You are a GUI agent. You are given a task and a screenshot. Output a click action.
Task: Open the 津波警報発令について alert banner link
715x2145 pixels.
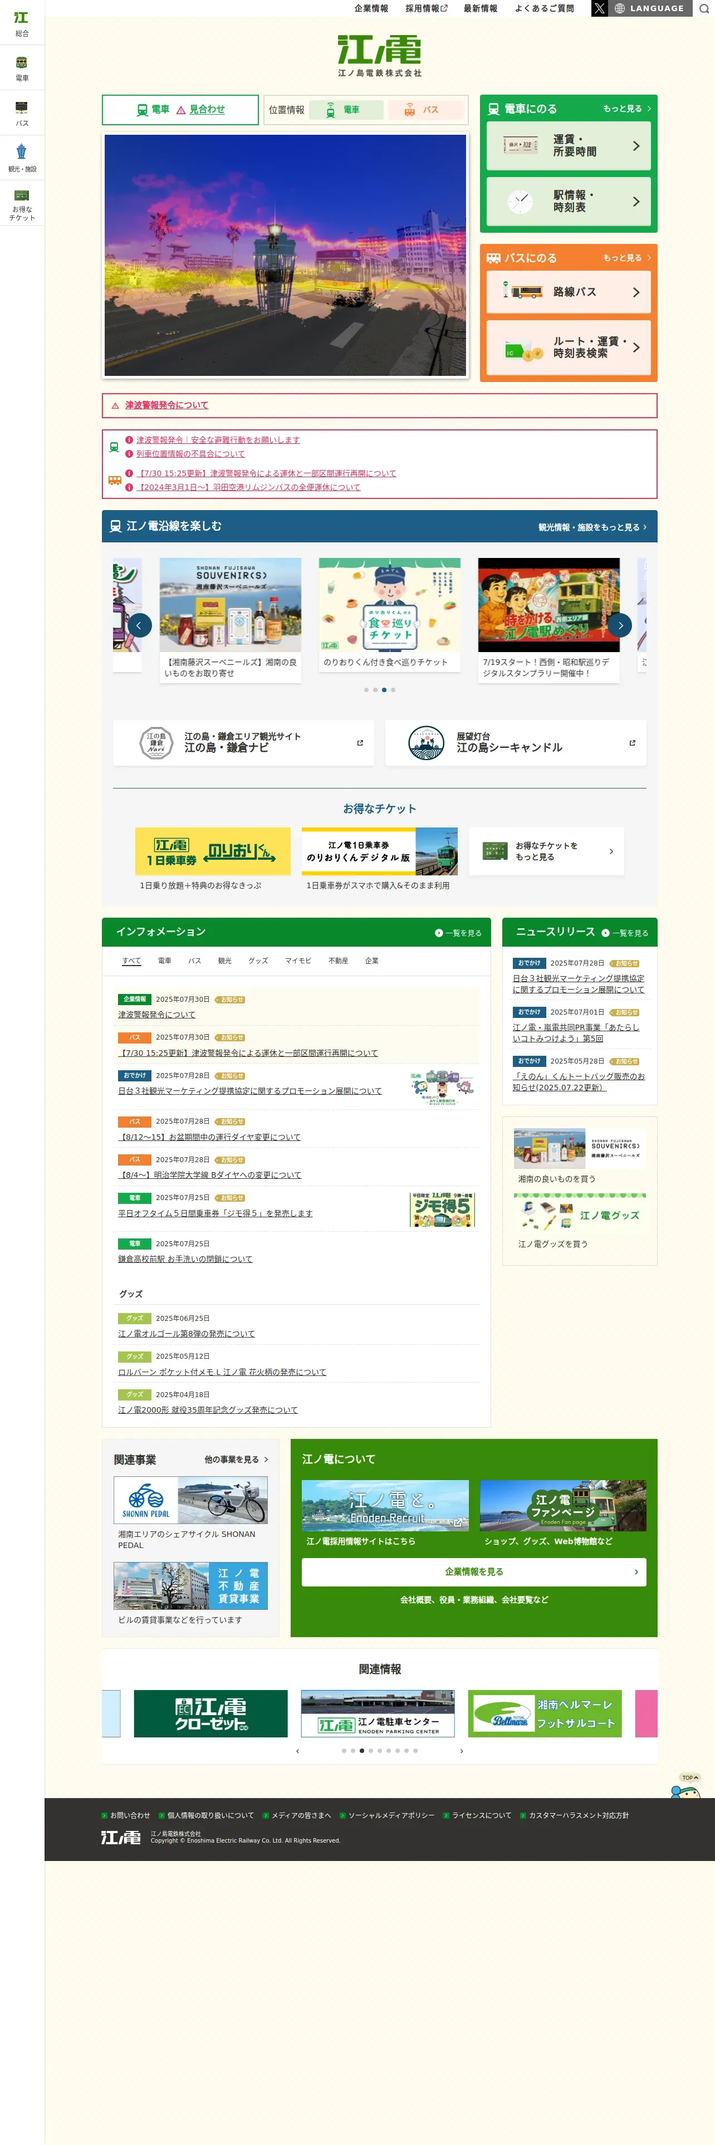[x=166, y=405]
